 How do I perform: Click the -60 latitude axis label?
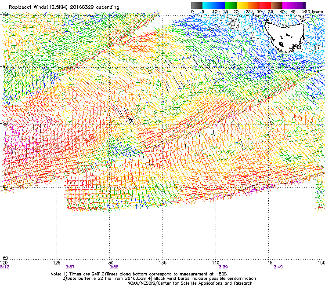pyautogui.click(x=4, y=258)
